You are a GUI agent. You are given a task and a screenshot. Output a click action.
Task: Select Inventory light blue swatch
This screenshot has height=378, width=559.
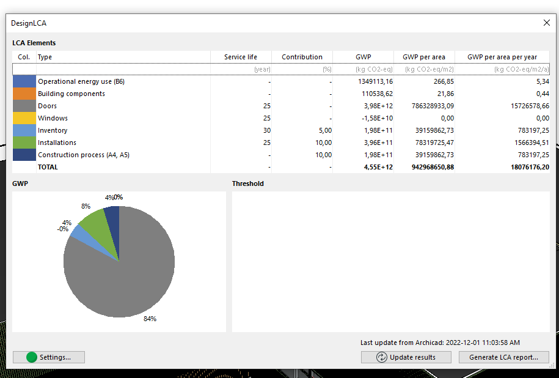coord(24,130)
